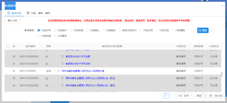Switch to the 下放、授权、委托 tab
The width and height of the screenshot is (227, 103).
click(x=38, y=13)
